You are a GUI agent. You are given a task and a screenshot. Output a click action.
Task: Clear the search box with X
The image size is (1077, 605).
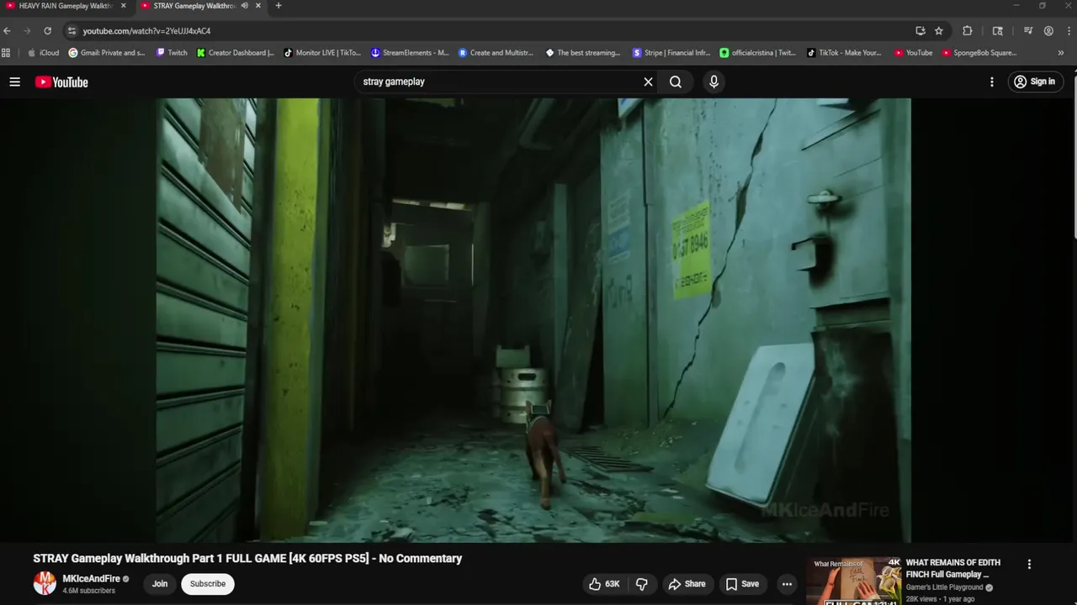pyautogui.click(x=648, y=82)
